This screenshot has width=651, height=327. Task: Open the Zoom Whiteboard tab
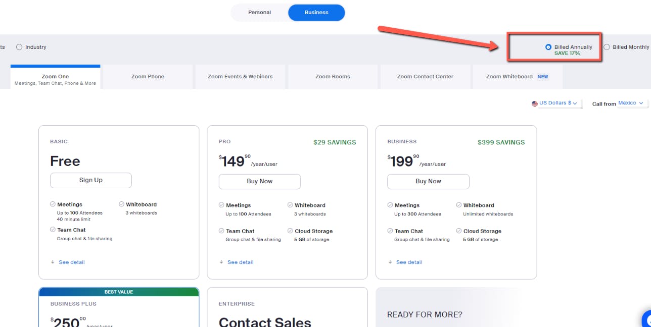click(518, 77)
